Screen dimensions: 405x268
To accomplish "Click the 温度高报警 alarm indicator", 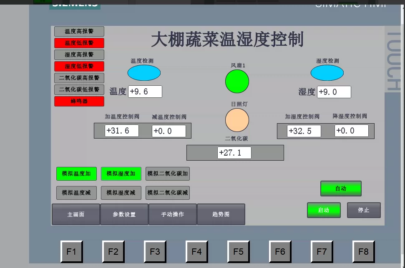I will 79,32.
